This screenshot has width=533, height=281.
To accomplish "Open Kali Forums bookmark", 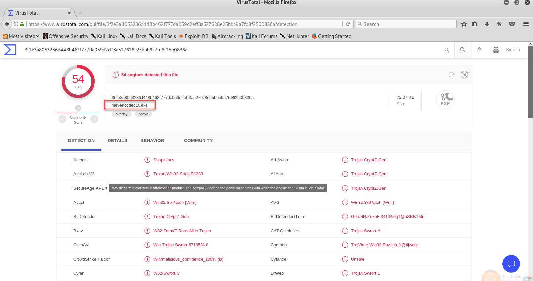I will pos(262,36).
